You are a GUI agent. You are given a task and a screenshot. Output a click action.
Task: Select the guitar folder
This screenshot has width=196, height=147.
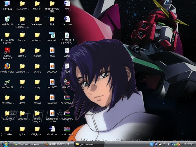[22, 131]
